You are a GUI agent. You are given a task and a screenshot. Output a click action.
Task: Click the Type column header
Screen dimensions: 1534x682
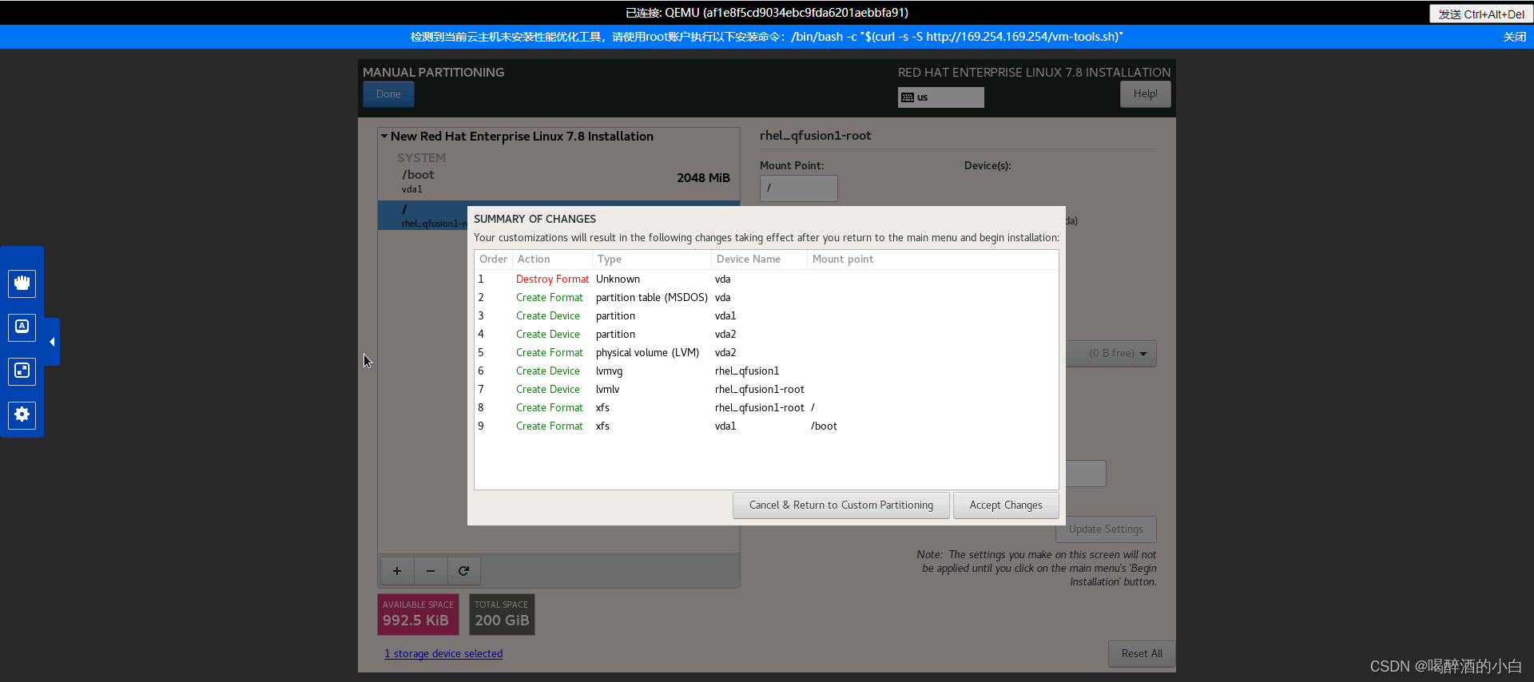651,260
